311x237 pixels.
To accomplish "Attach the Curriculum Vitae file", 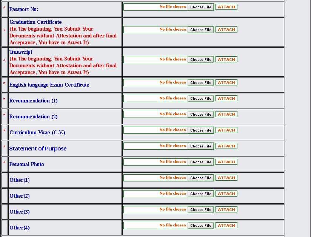I will [x=226, y=130].
